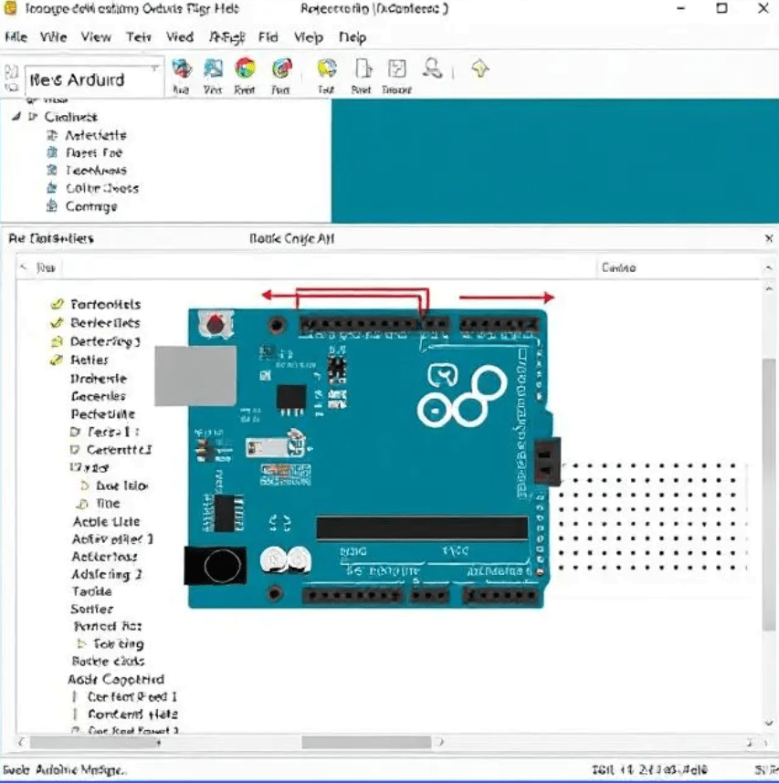Image resolution: width=779 pixels, height=783 pixels.
Task: Toggle the first checkmark item in parts list
Action: pos(57,305)
